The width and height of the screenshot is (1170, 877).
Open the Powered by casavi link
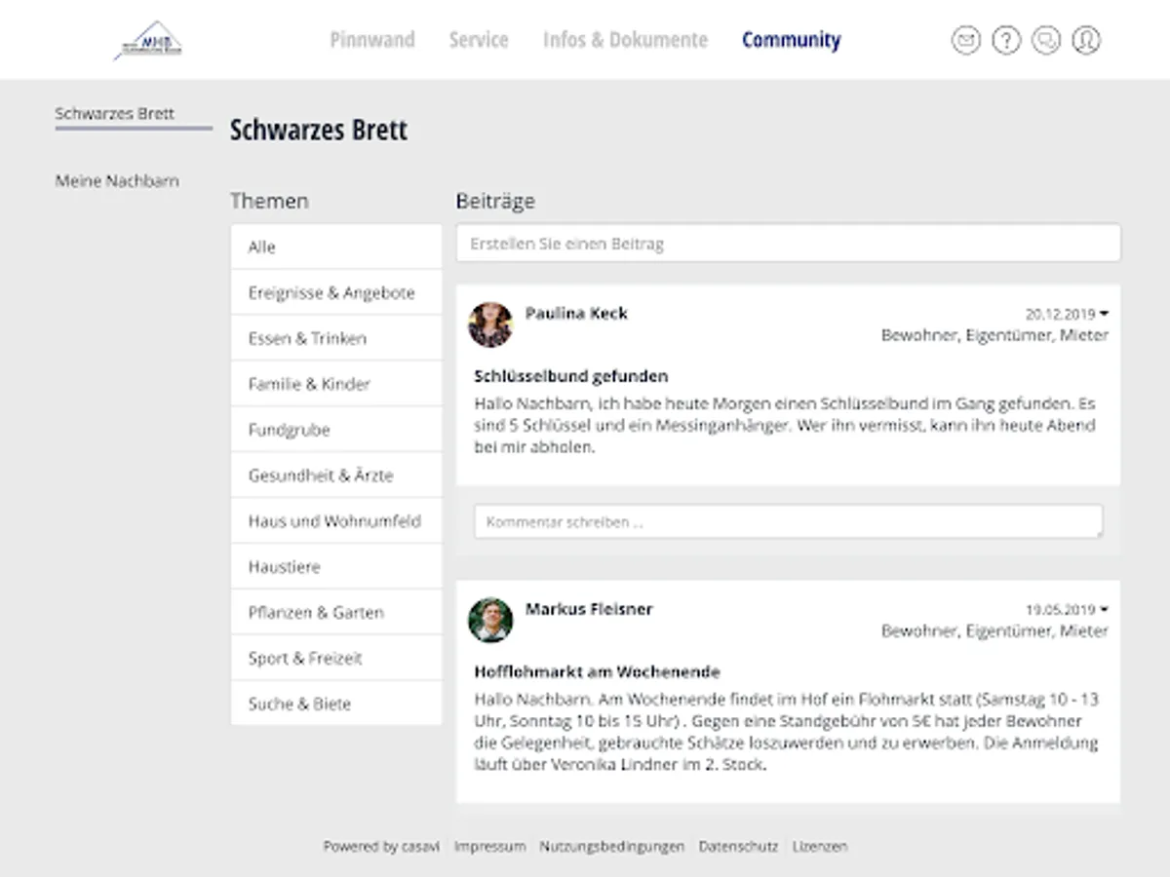click(381, 847)
